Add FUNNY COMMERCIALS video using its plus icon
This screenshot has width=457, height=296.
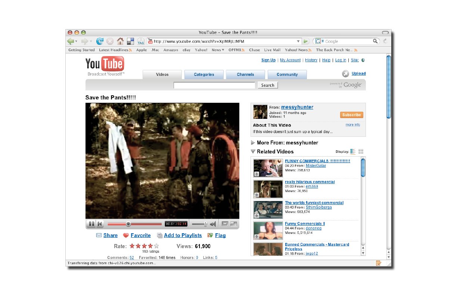point(257,174)
